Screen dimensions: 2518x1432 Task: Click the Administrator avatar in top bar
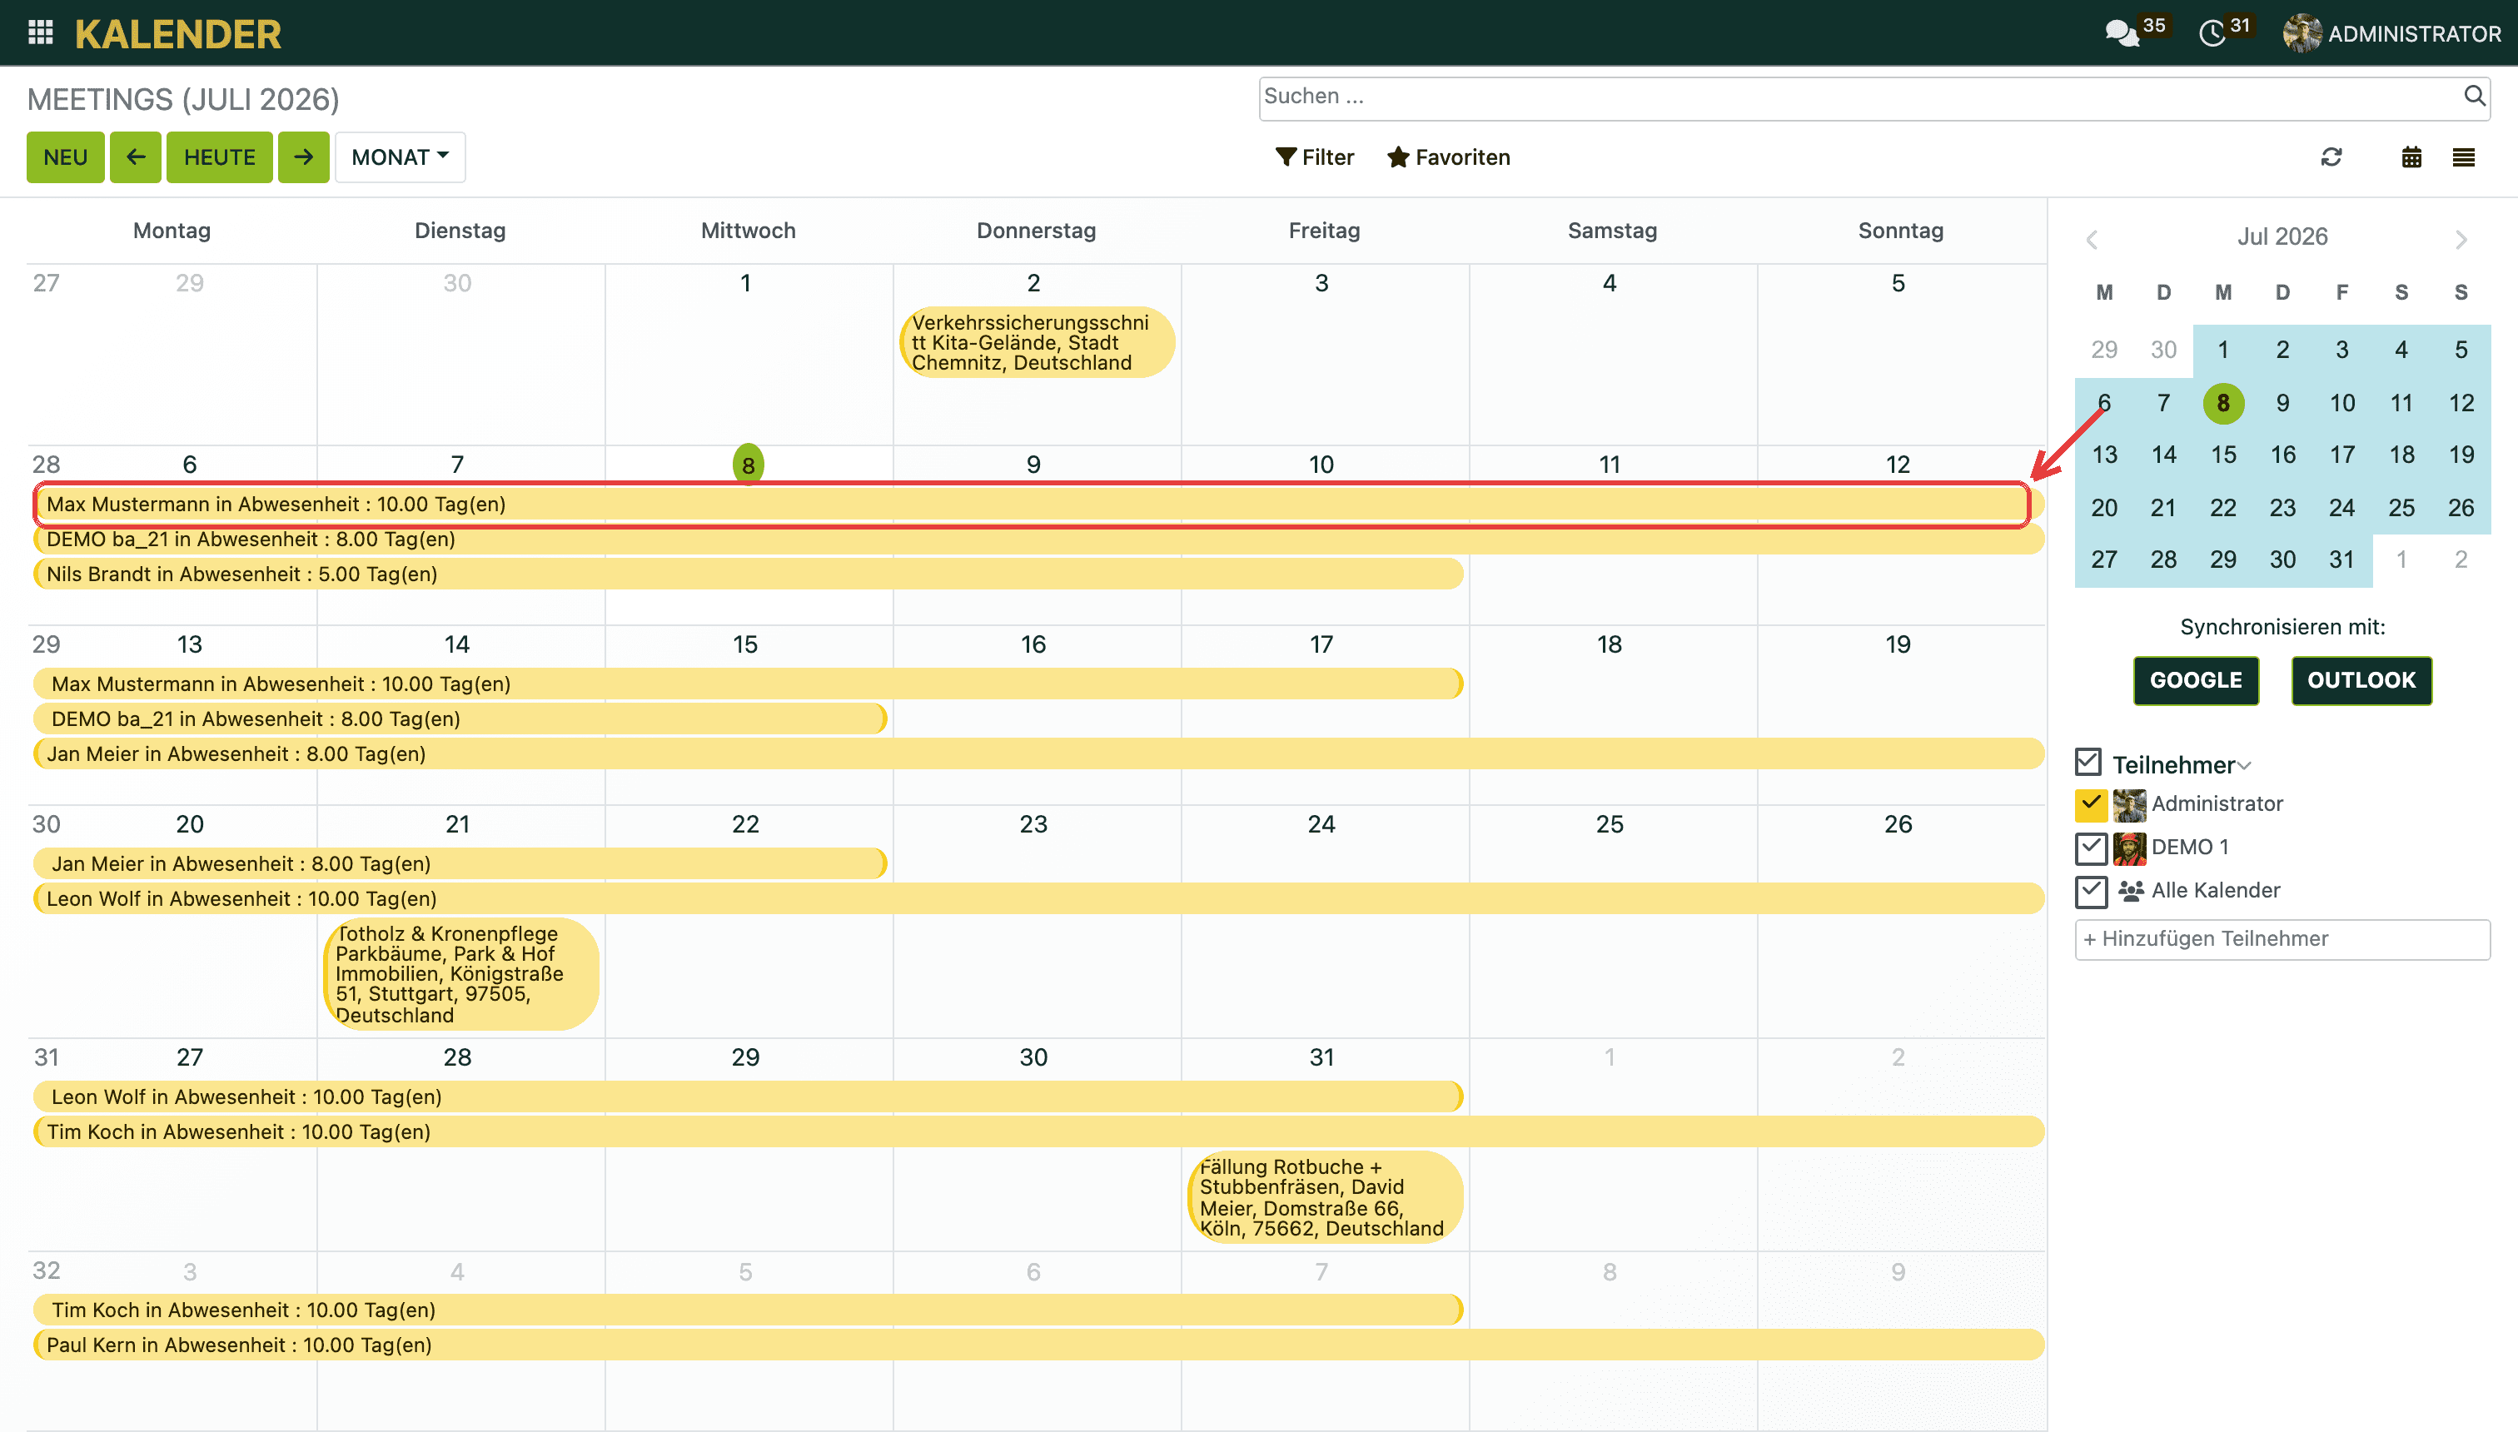tap(2302, 33)
